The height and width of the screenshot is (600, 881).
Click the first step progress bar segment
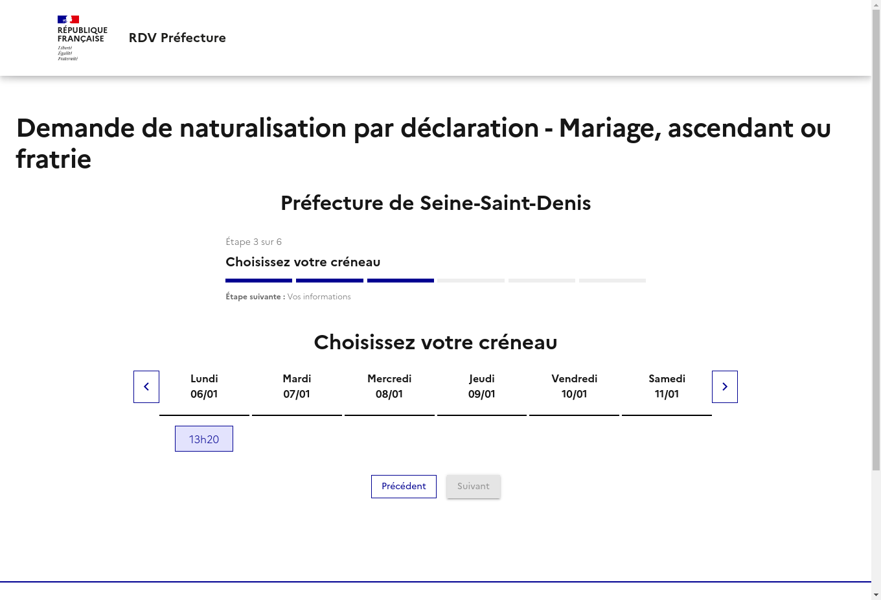click(x=258, y=281)
